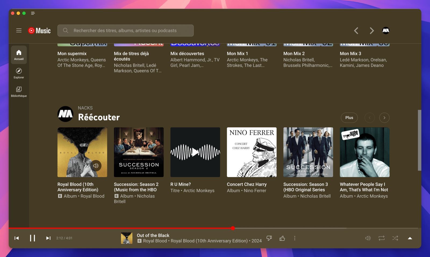Open Succession Season 3 album cover
Image resolution: width=430 pixels, height=257 pixels.
click(x=308, y=152)
